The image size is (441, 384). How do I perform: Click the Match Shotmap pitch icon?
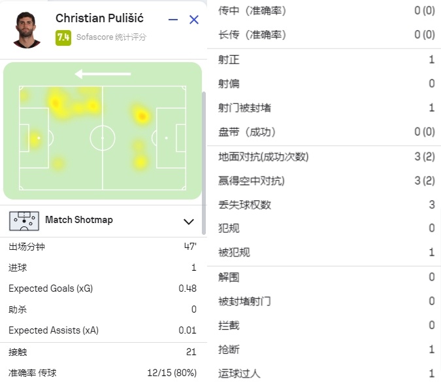click(24, 221)
